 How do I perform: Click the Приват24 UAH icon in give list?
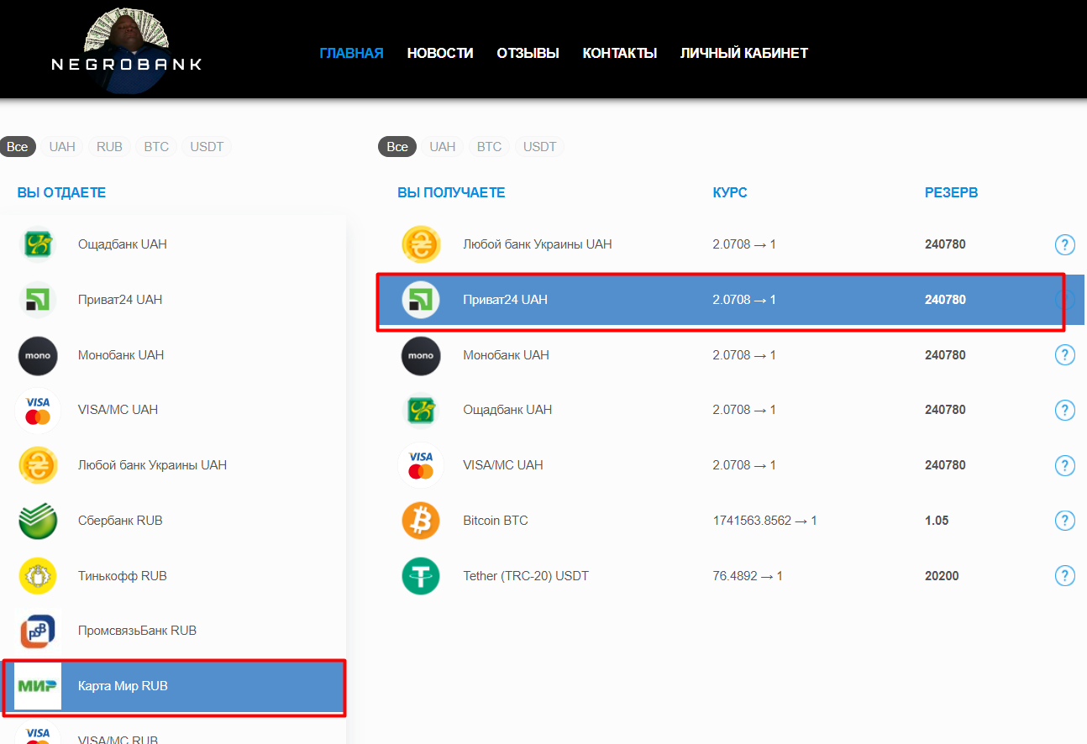[38, 300]
